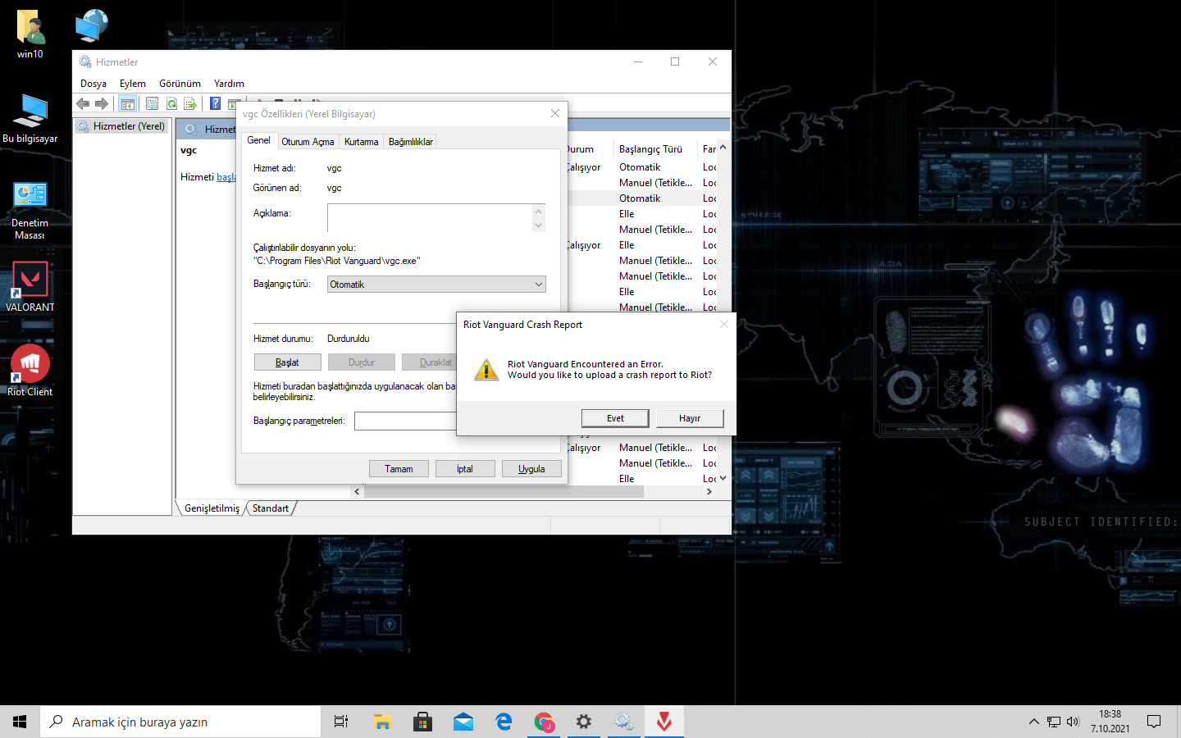
Task: Click the taskbar search box
Action: [180, 722]
